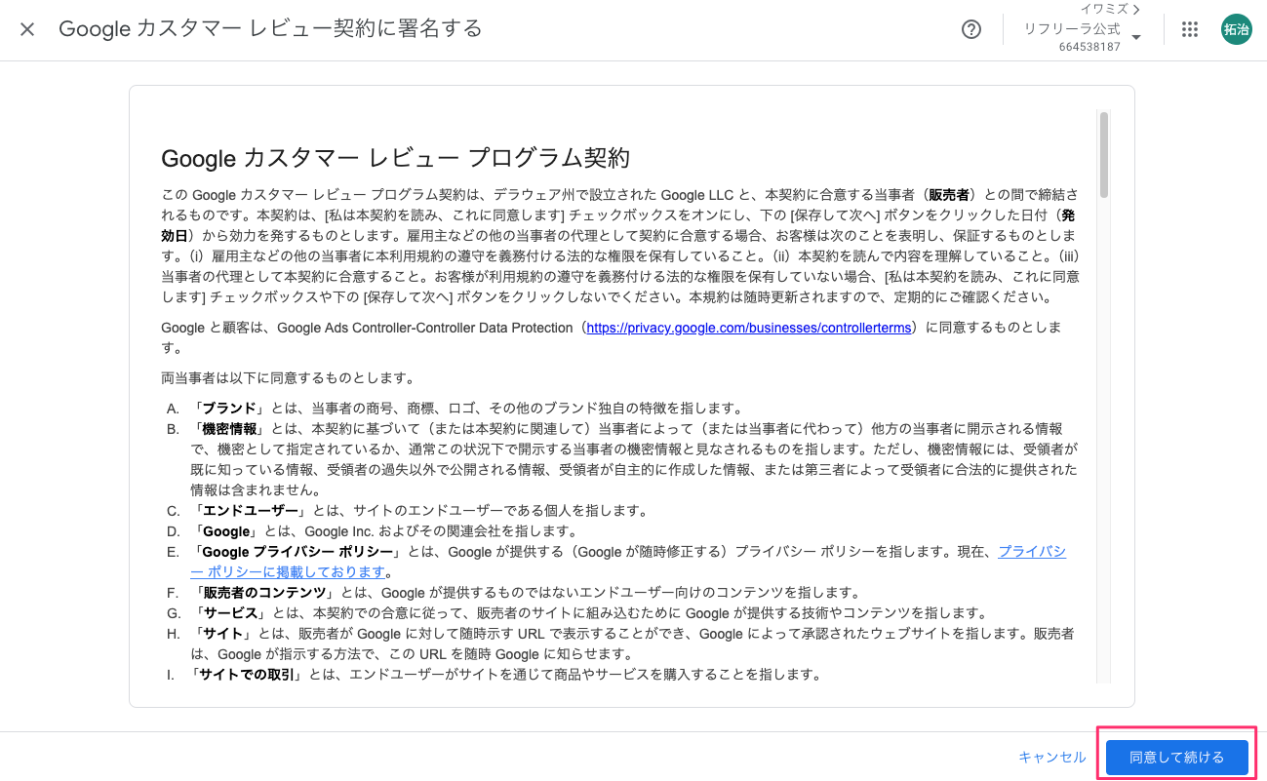Open the help question mark icon

(x=970, y=29)
